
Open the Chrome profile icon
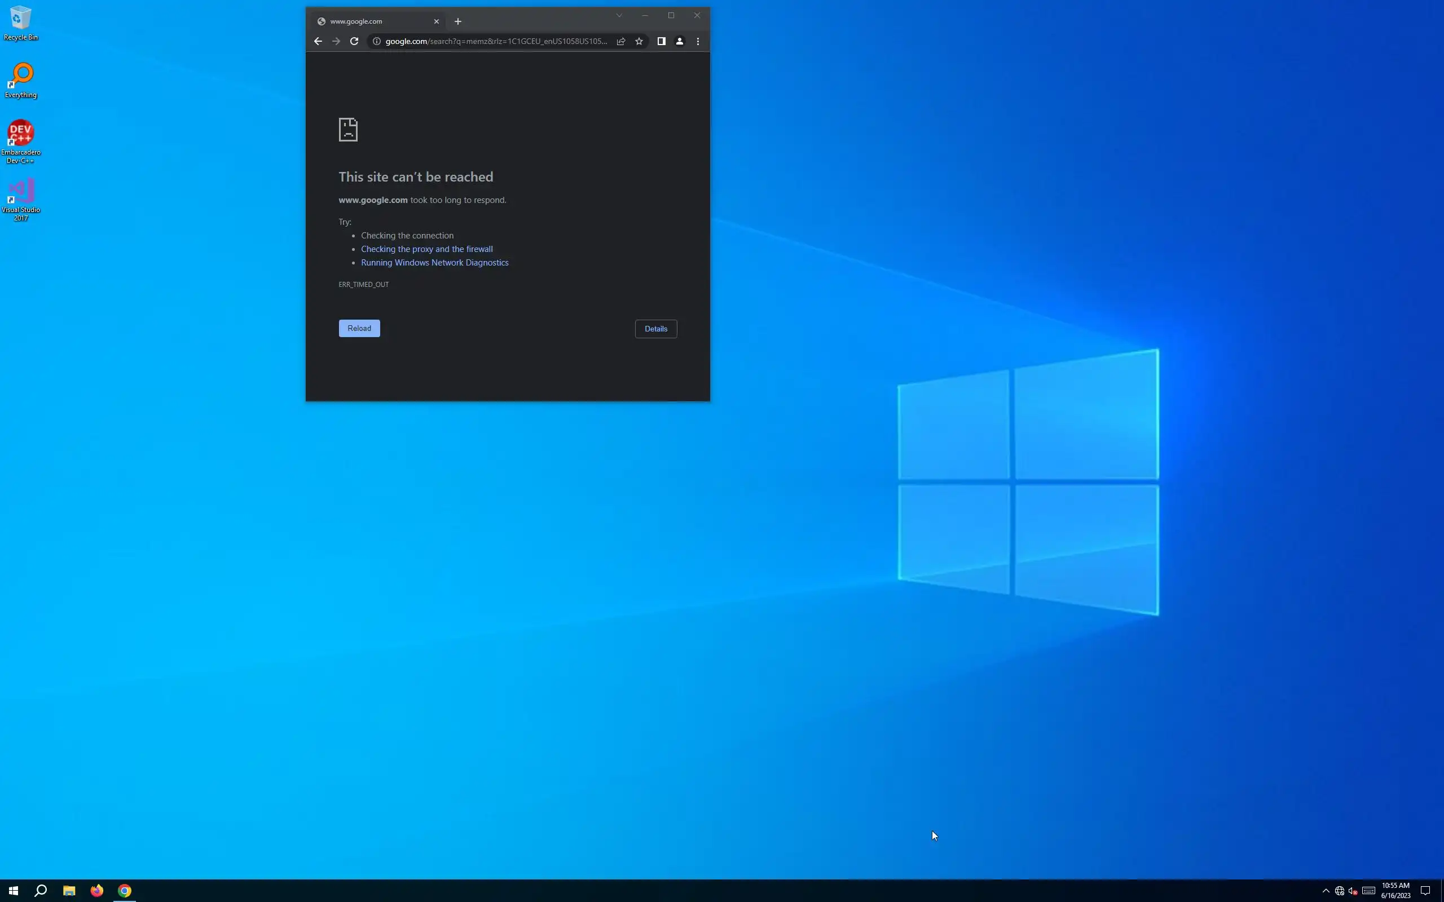click(679, 41)
